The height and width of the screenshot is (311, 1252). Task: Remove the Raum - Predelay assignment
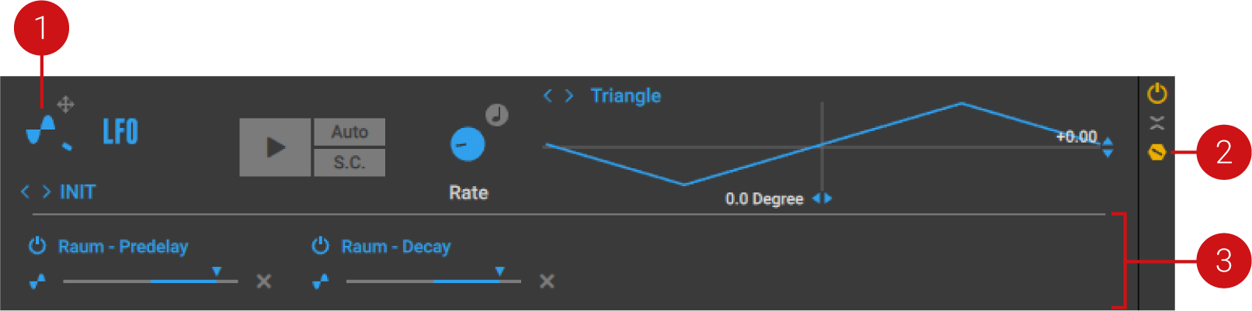click(x=264, y=281)
